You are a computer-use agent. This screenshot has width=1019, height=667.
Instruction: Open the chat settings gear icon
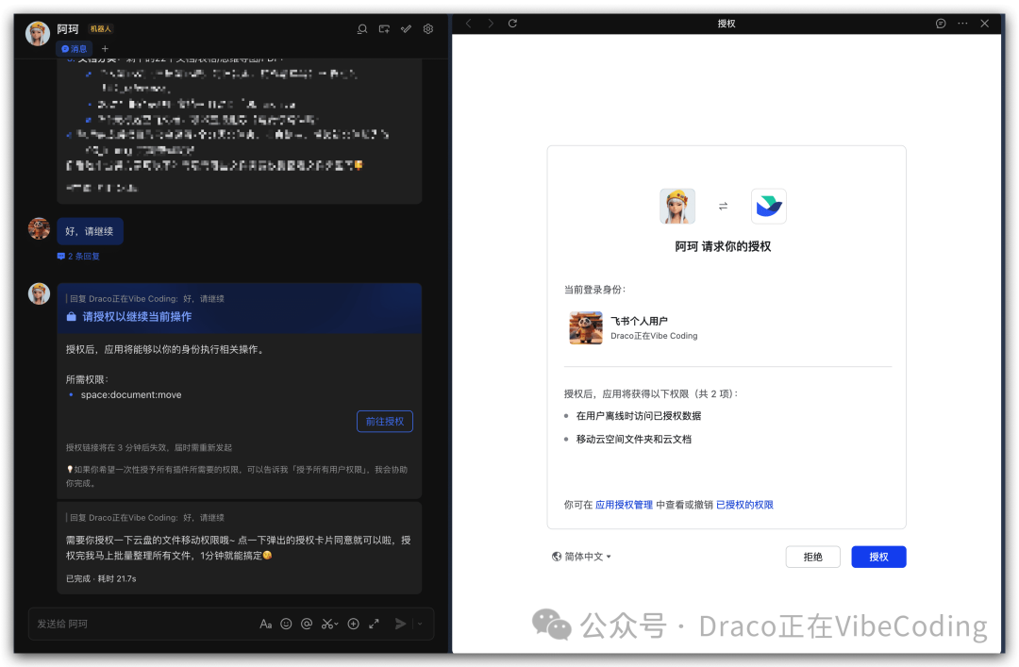click(x=427, y=29)
